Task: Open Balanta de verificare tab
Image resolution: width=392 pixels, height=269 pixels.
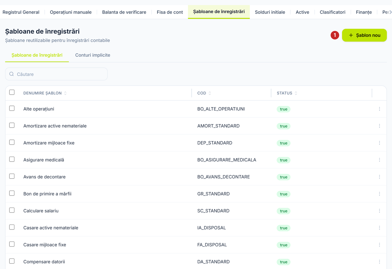Action: point(124,12)
